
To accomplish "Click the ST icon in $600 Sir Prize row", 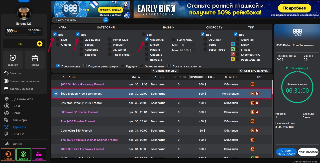I will pyautogui.click(x=253, y=84).
